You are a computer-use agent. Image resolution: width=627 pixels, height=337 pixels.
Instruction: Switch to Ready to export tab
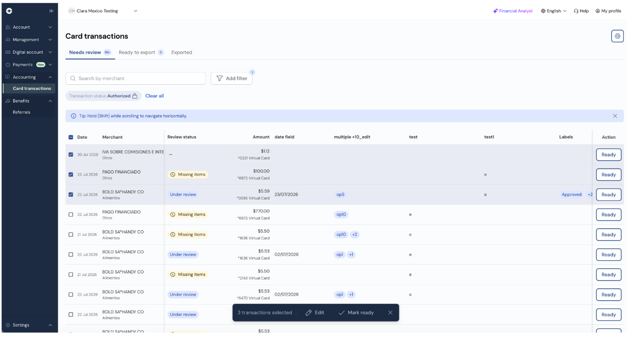coord(141,52)
